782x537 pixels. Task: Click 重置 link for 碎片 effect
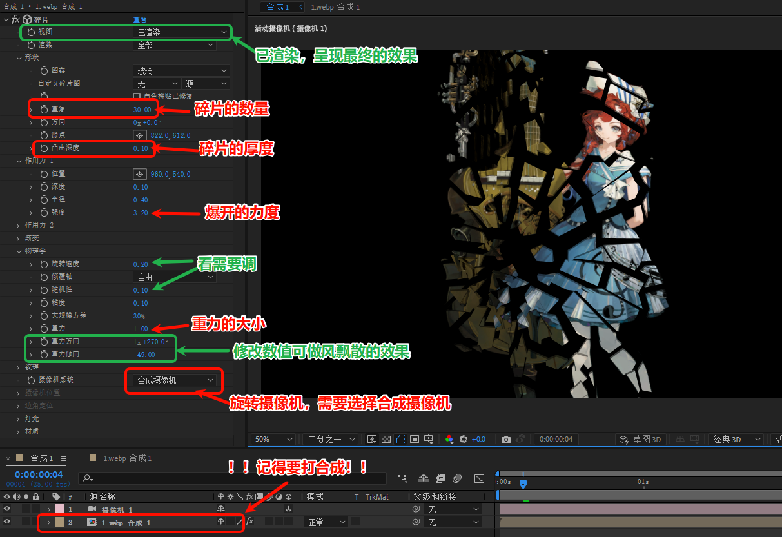click(x=140, y=20)
